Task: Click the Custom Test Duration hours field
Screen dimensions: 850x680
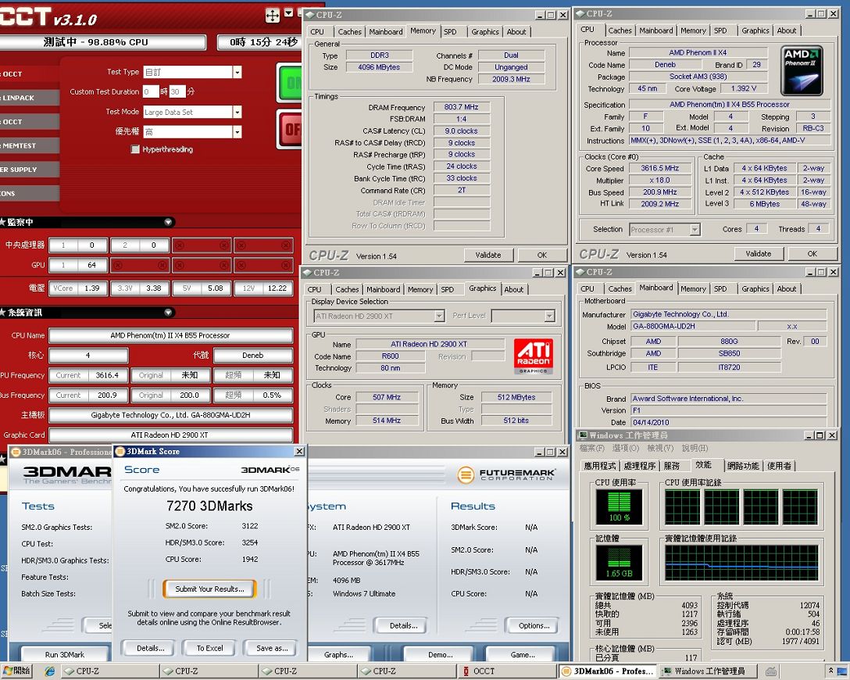Action: click(x=151, y=91)
